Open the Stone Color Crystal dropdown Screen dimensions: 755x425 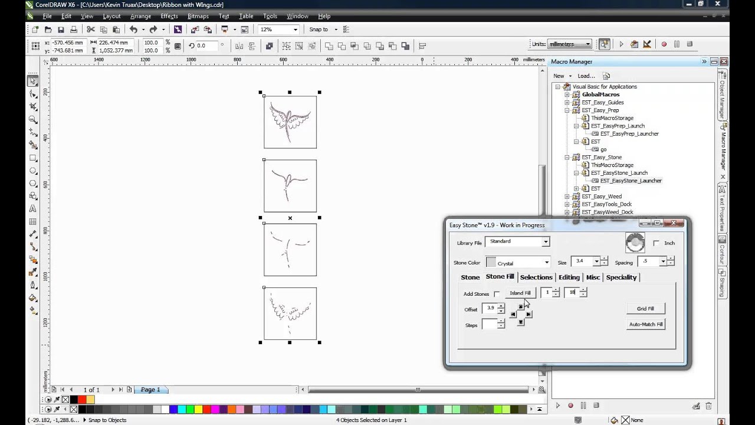click(546, 263)
